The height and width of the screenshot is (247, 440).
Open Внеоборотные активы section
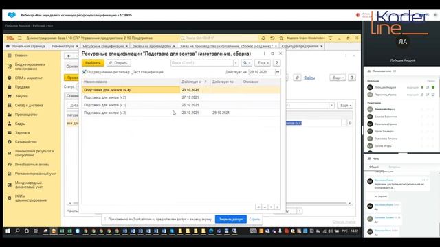pos(32,165)
